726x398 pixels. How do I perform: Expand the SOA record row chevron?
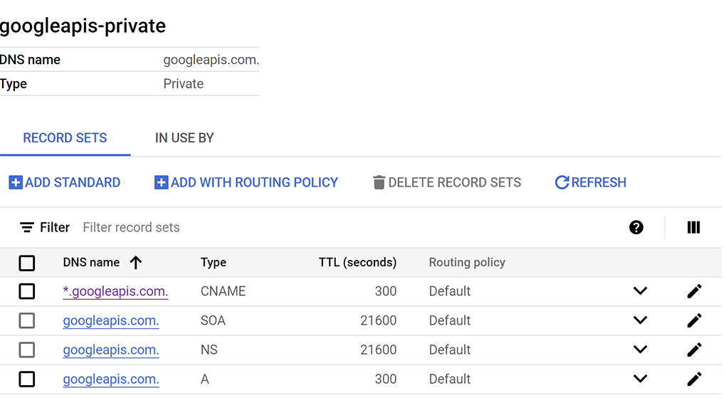[x=640, y=320]
